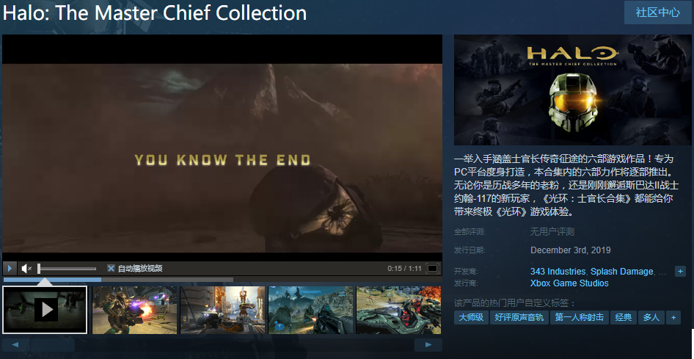
Task: Click the thumbnail strip horizontal scrollbar
Action: tap(222, 345)
